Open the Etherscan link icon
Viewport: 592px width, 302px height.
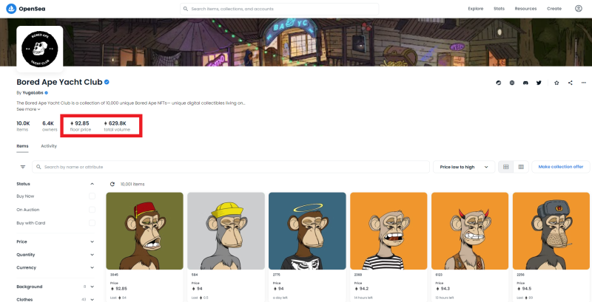[498, 83]
